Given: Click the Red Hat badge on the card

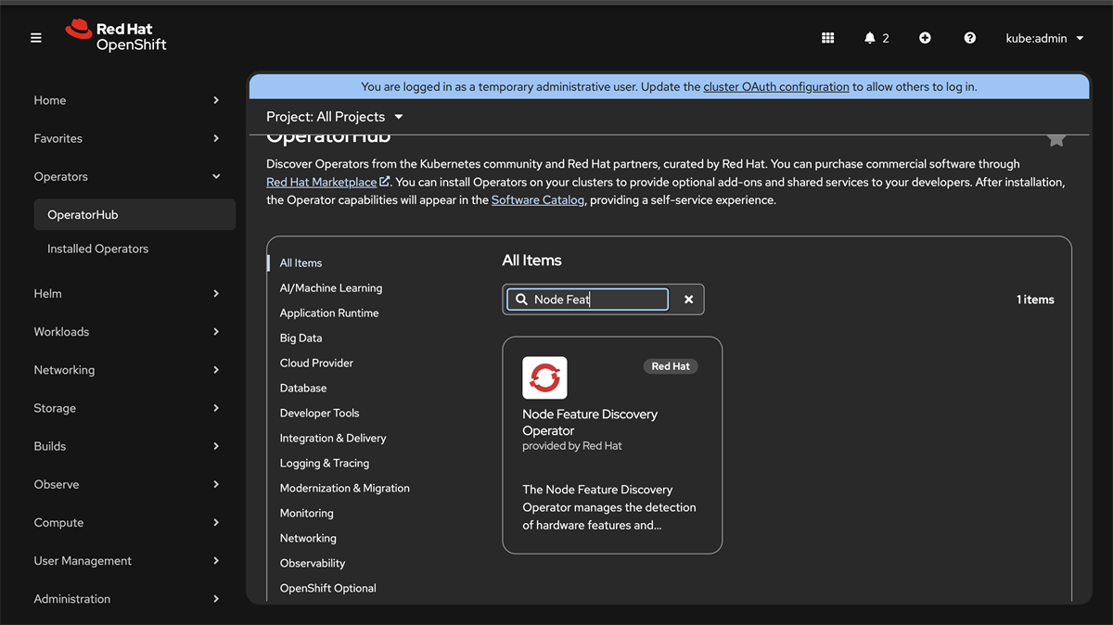Looking at the screenshot, I should tap(671, 366).
